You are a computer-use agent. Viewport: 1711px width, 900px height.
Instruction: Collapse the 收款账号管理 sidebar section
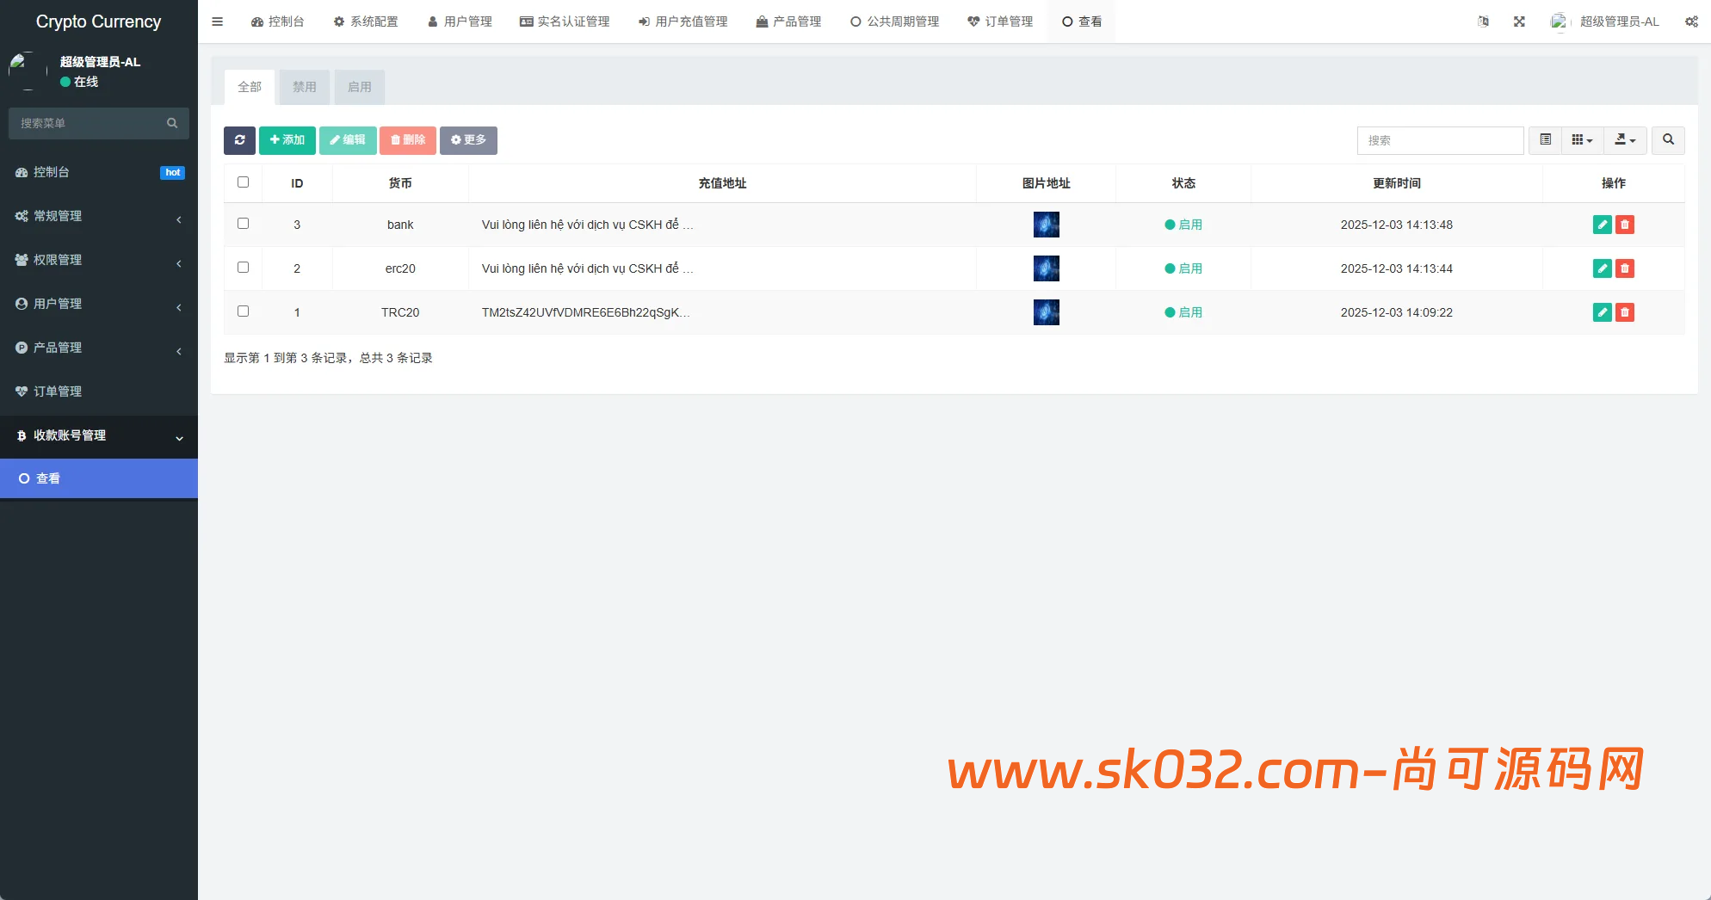pos(99,435)
